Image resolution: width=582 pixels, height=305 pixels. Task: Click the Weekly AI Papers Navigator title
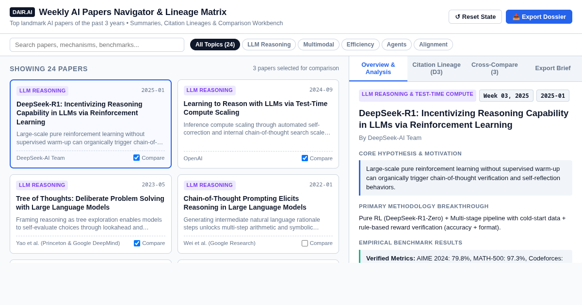pyautogui.click(x=132, y=12)
